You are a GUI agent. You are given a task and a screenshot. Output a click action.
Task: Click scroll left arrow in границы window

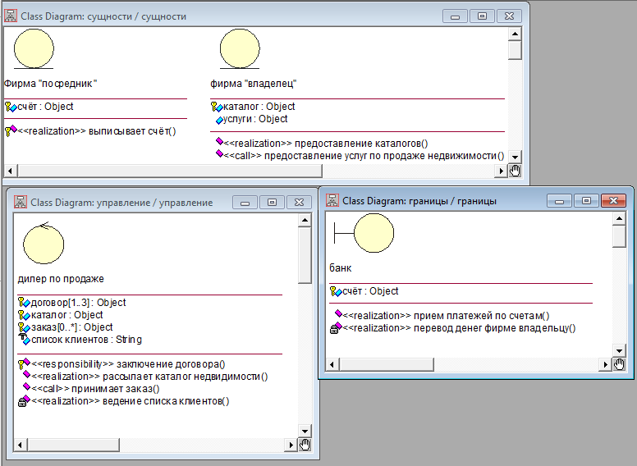(x=332, y=364)
